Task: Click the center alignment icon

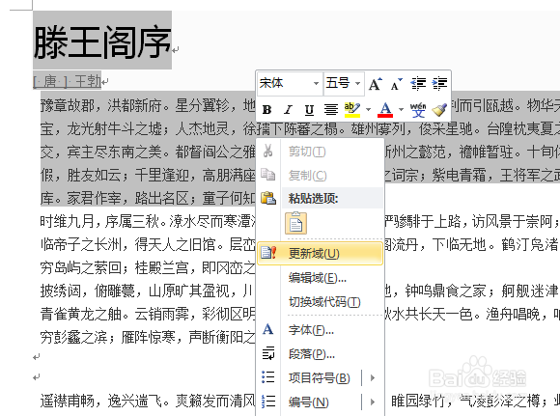Action: (x=331, y=110)
